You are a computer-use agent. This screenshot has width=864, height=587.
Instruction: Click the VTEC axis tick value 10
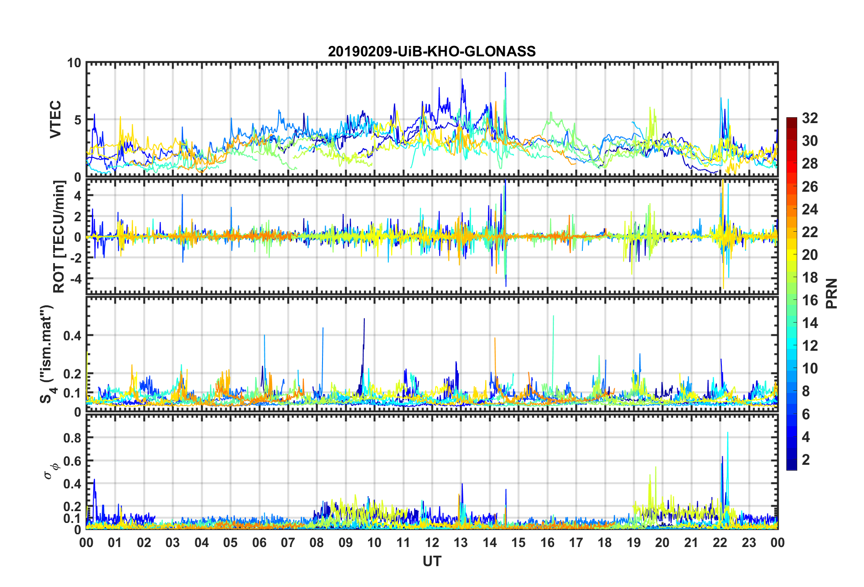coord(74,63)
